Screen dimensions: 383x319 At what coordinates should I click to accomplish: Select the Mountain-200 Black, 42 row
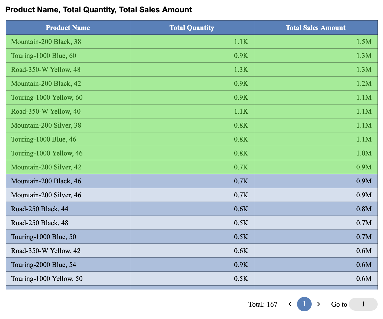click(x=46, y=83)
